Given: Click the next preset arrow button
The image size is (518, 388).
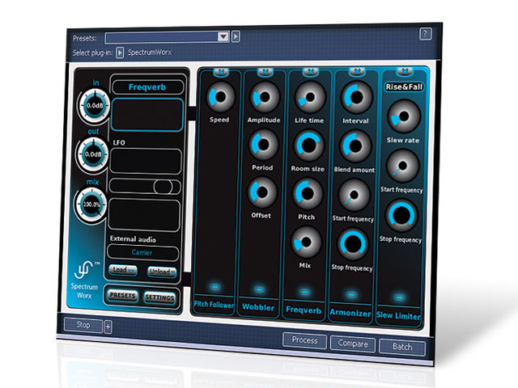Looking at the screenshot, I should point(236,36).
